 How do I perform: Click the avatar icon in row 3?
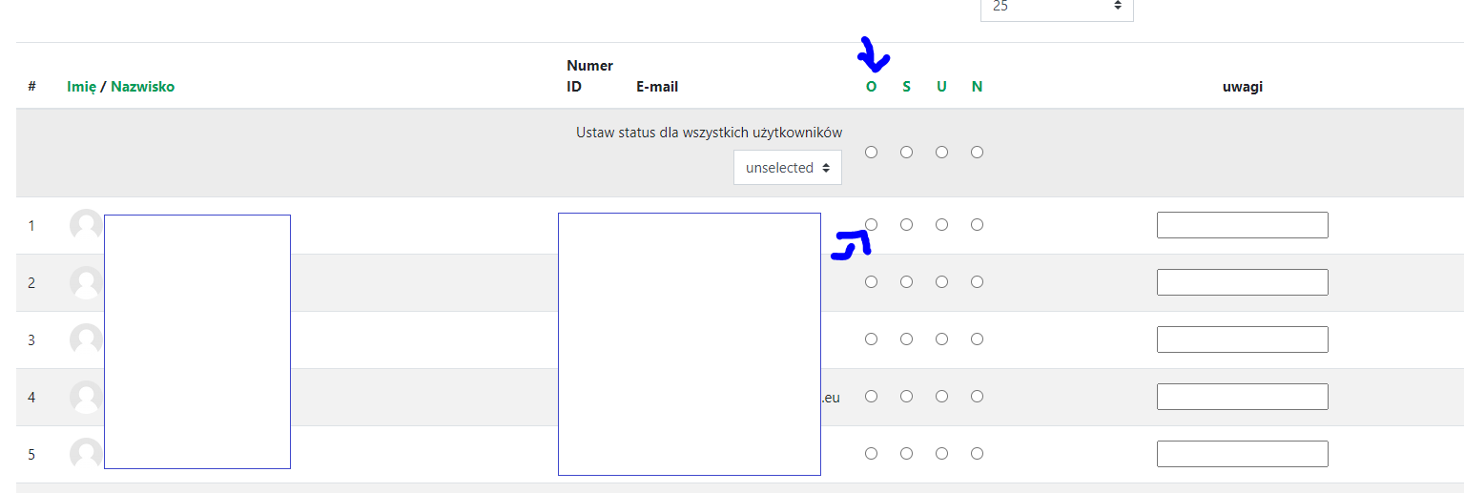pyautogui.click(x=87, y=339)
